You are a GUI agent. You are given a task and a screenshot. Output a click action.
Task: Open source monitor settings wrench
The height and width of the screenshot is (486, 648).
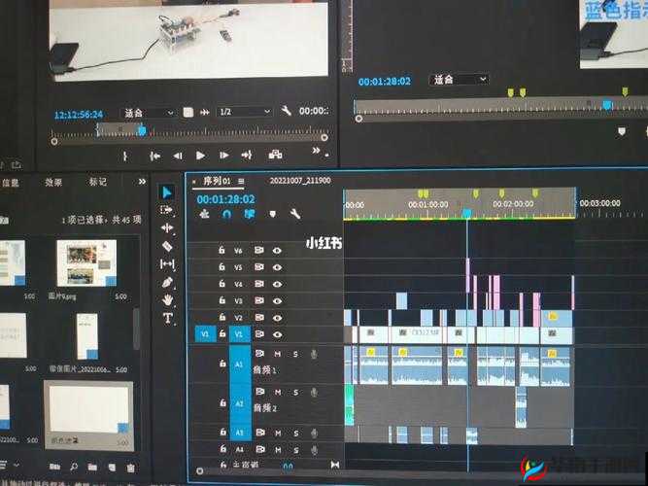(x=286, y=112)
